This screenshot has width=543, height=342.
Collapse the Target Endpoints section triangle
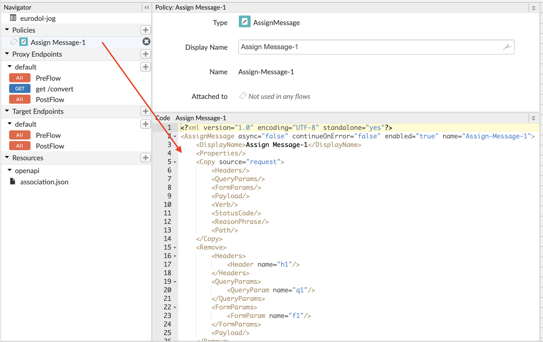tap(7, 111)
